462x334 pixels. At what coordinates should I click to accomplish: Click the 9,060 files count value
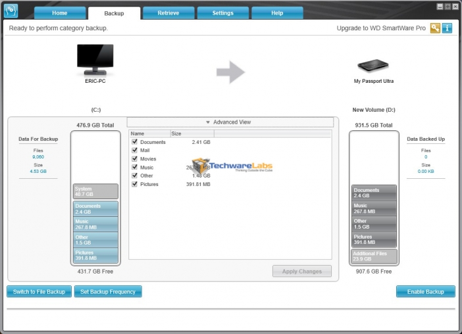pyautogui.click(x=38, y=157)
